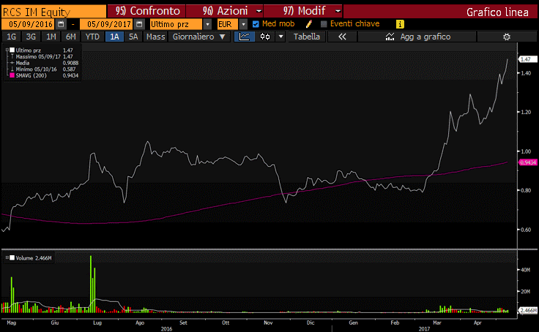539x332 pixels.
Task: Open the 95) Confronto menu
Action: point(146,12)
